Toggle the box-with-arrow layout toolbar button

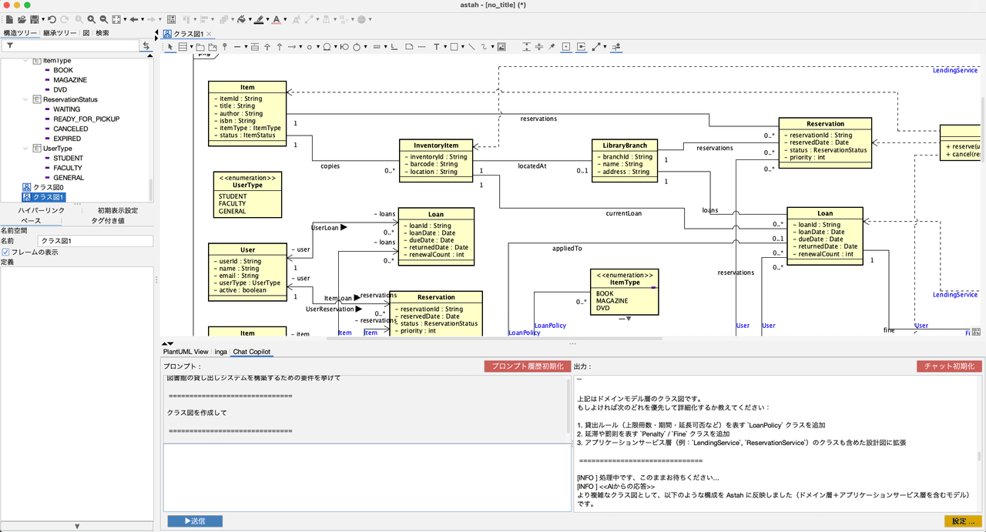coord(581,47)
